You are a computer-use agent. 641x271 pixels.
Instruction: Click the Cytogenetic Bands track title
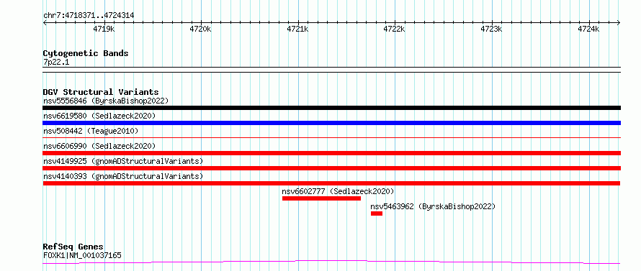click(x=86, y=53)
